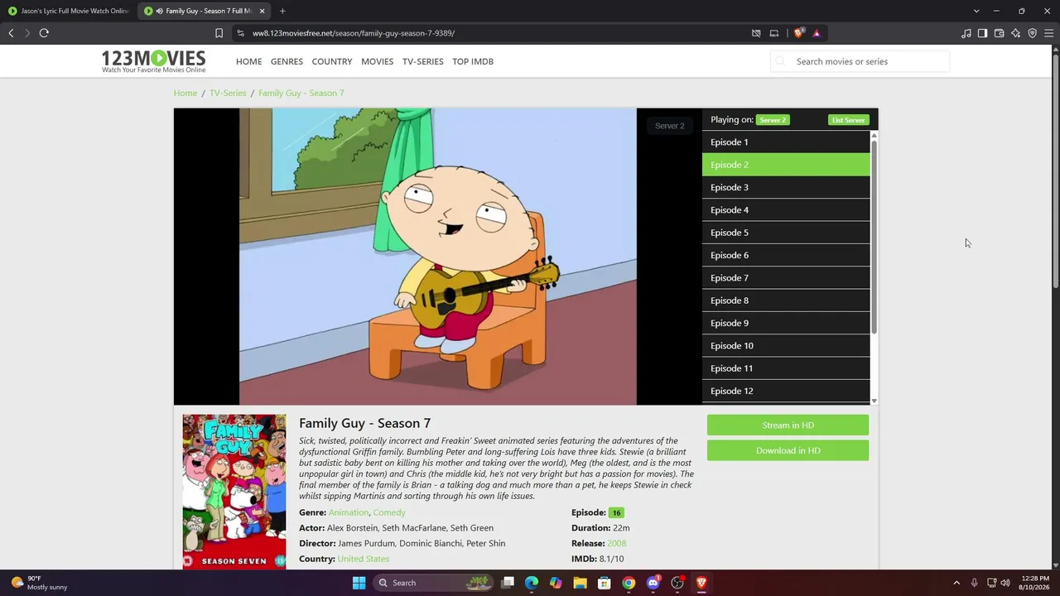Open Microsoft Edge from taskbar

pyautogui.click(x=532, y=583)
